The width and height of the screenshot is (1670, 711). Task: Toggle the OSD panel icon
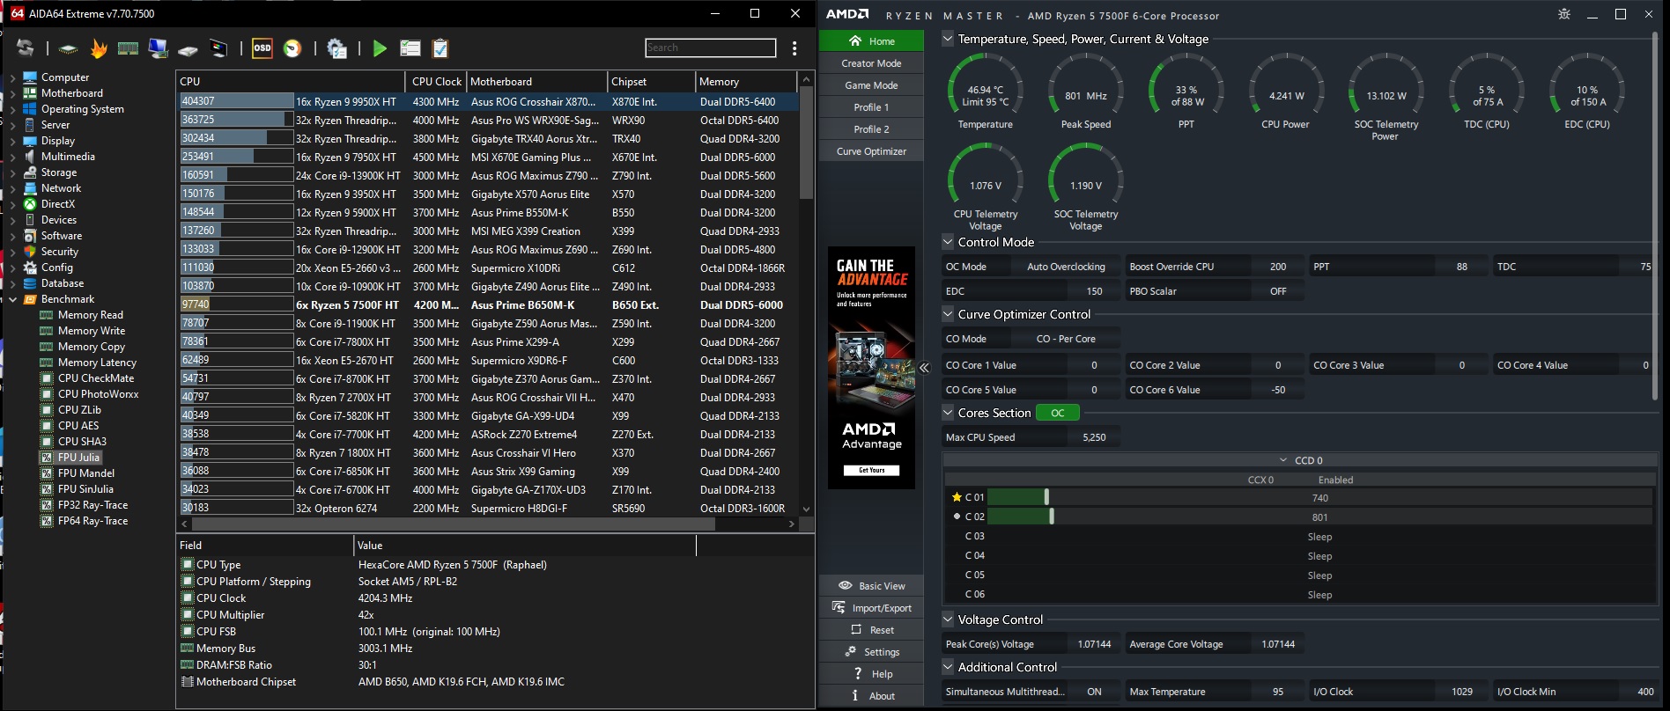point(262,48)
